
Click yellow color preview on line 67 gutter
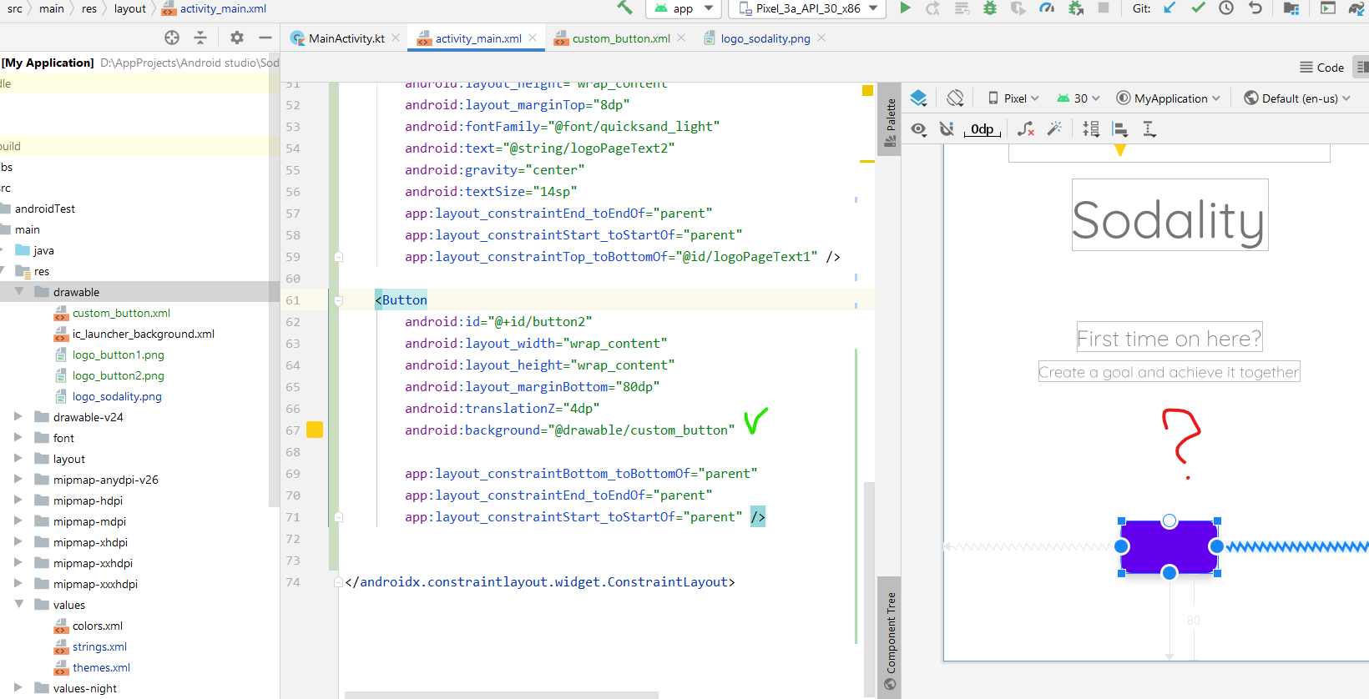pyautogui.click(x=315, y=430)
